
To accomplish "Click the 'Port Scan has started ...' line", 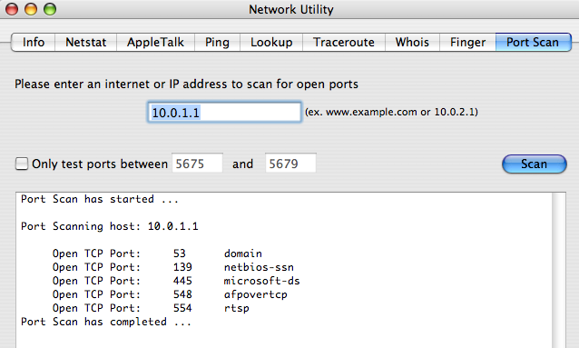I will click(x=100, y=199).
